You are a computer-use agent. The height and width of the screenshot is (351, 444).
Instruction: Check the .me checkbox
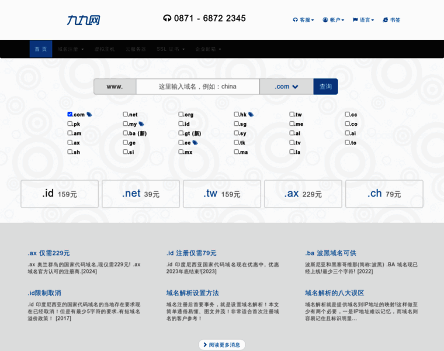(292, 123)
